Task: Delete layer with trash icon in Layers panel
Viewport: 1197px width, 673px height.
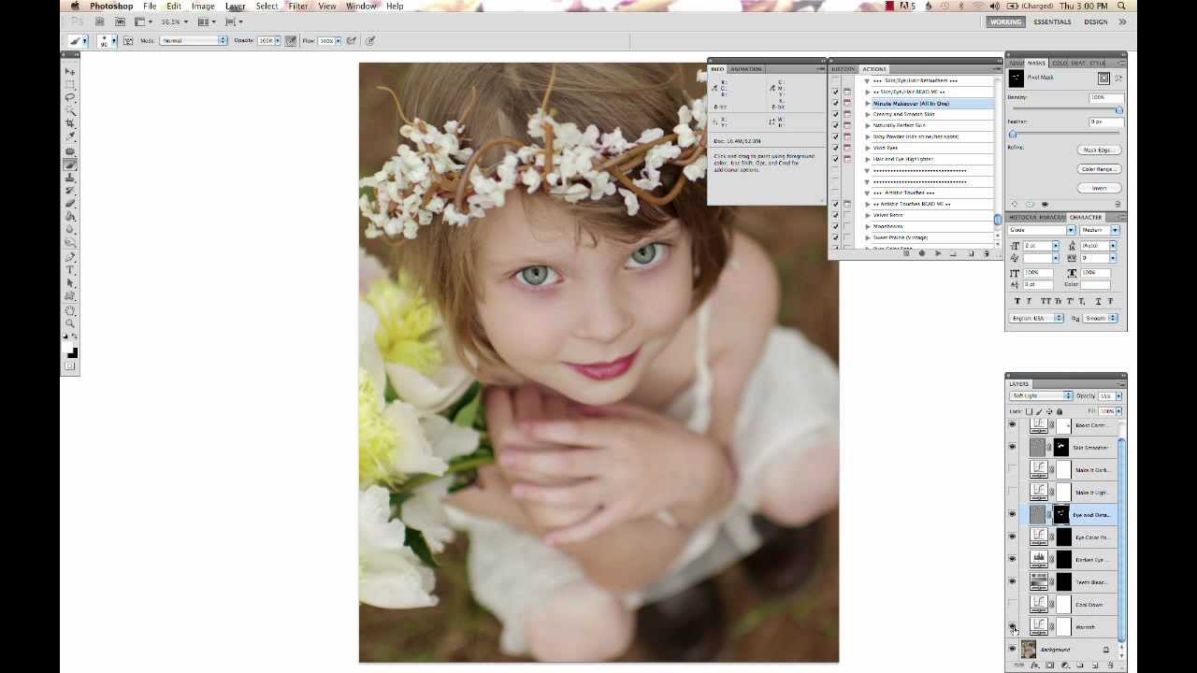Action: (1110, 665)
